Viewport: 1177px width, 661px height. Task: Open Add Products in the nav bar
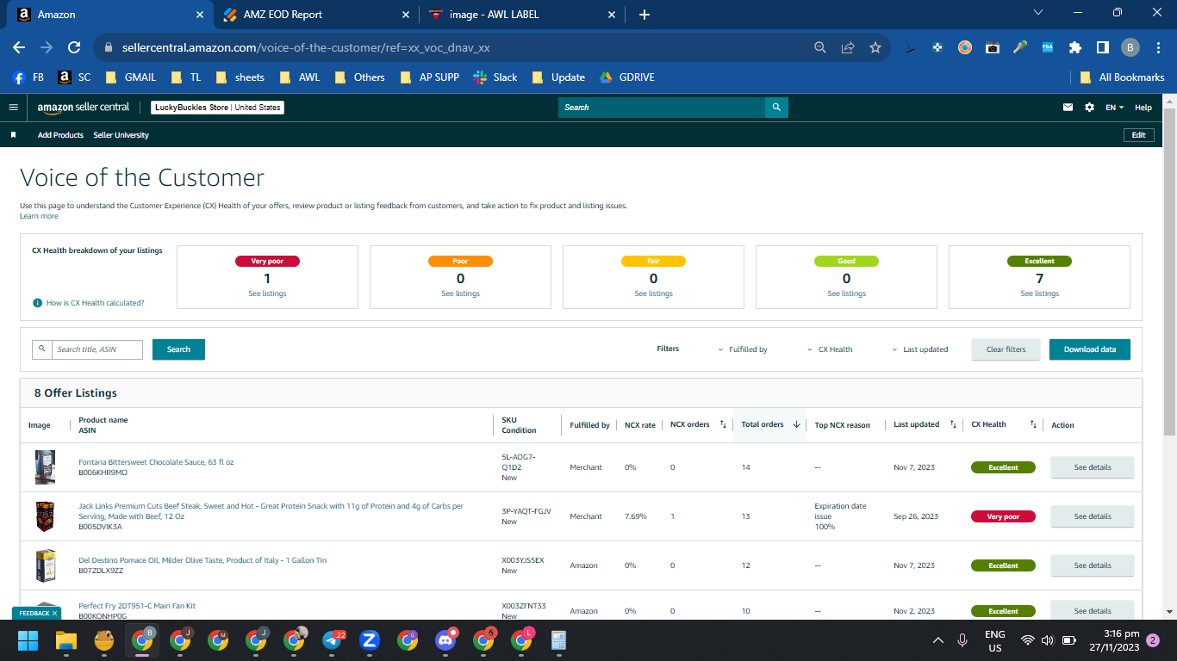(x=60, y=135)
